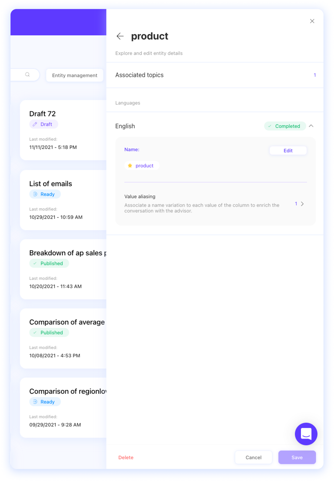Open Value aliasing details chevron
Screen dimensions: 334x481
pos(302,204)
